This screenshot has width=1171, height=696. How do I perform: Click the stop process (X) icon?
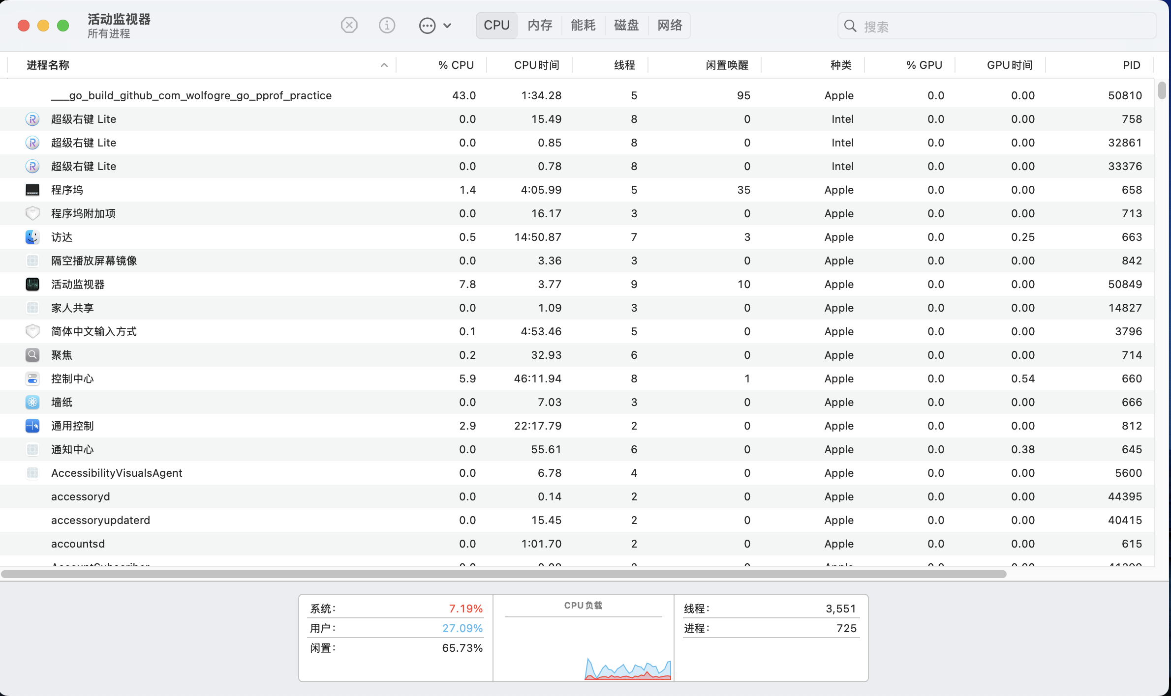tap(349, 25)
